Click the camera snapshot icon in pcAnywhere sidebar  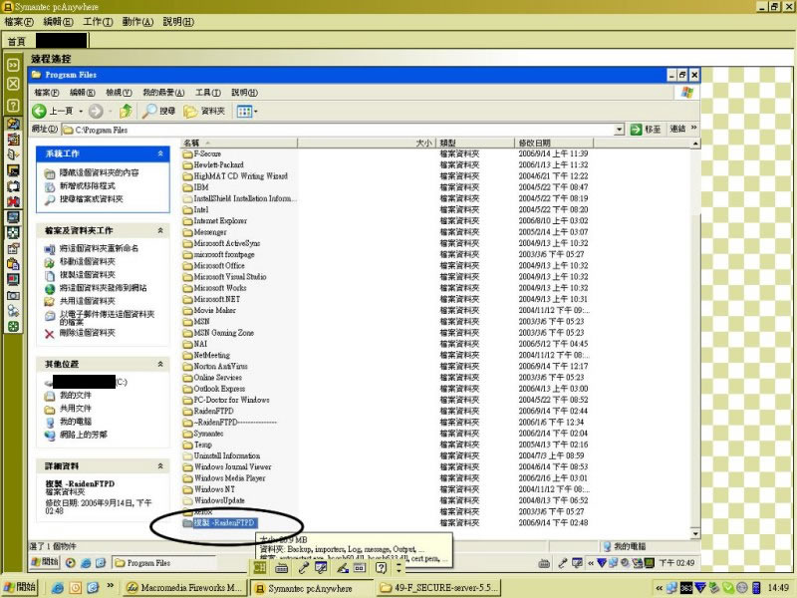coord(13,295)
